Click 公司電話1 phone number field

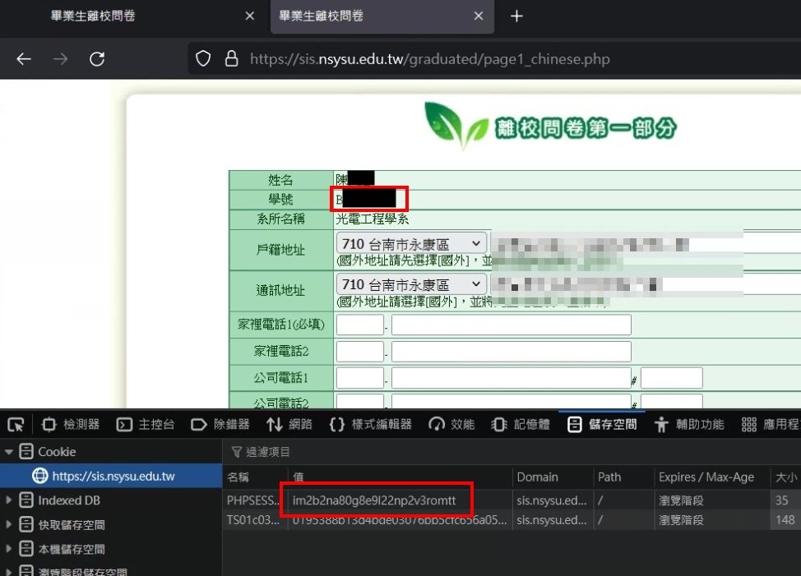(x=512, y=378)
